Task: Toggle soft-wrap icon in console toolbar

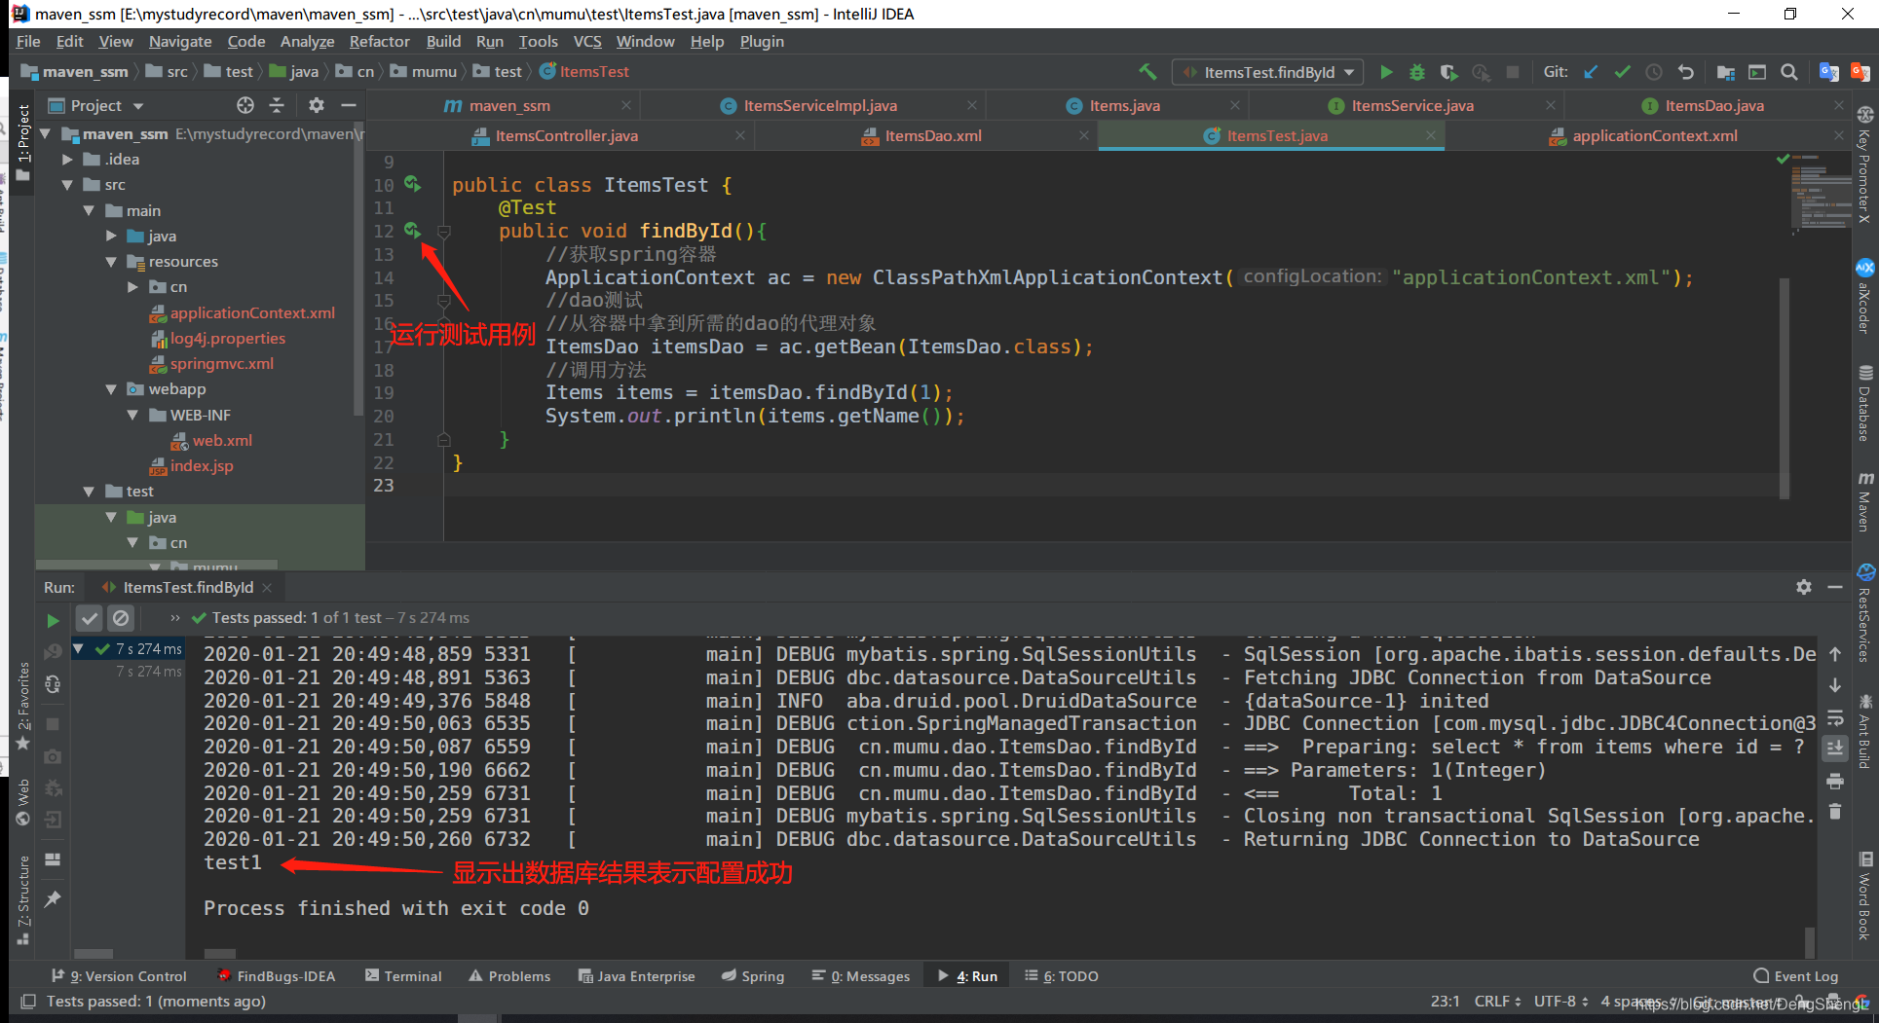Action: pyautogui.click(x=1835, y=718)
